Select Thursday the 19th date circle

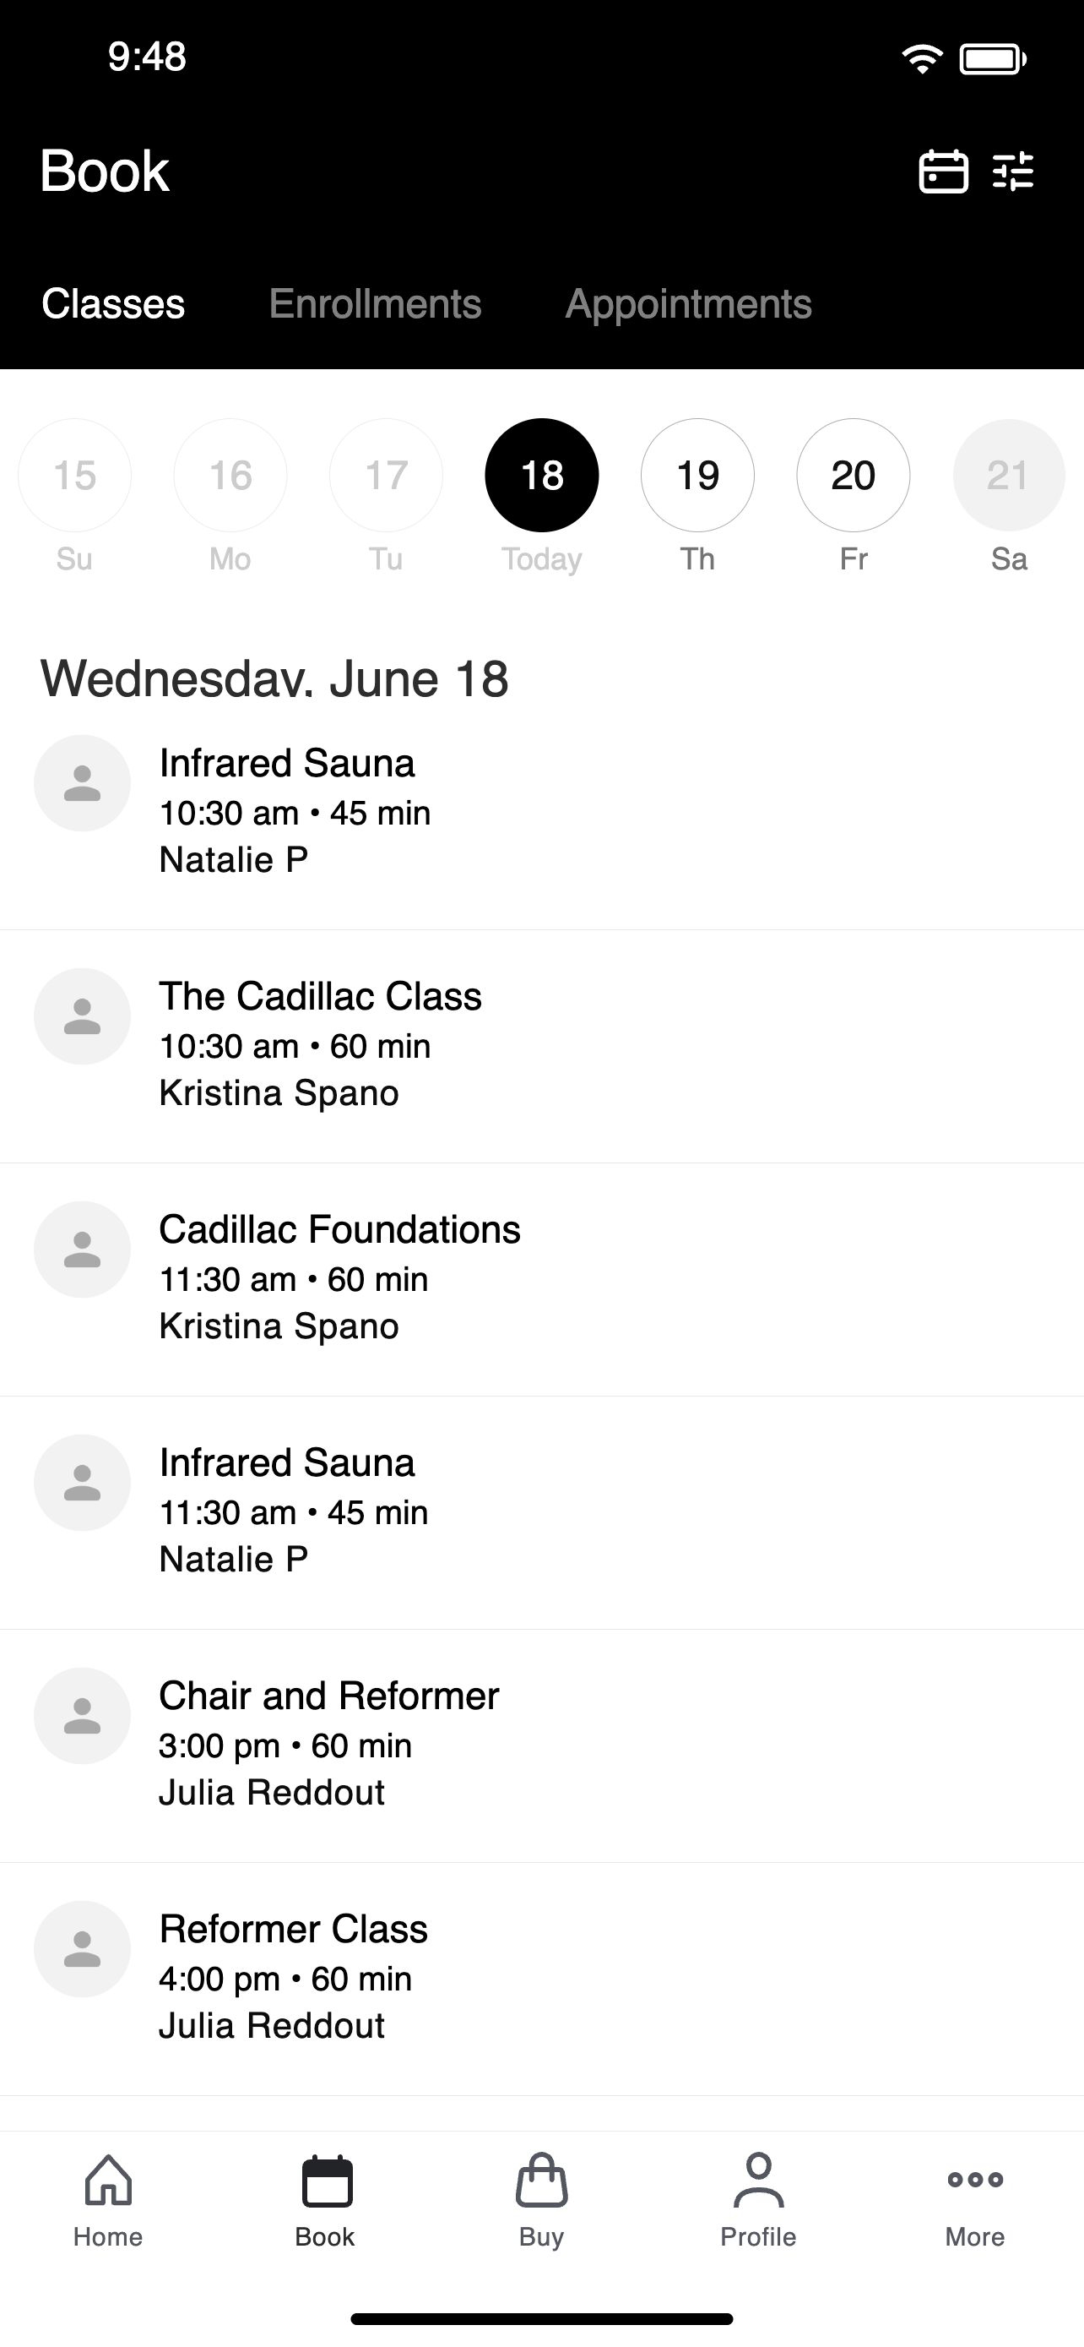pyautogui.click(x=697, y=475)
